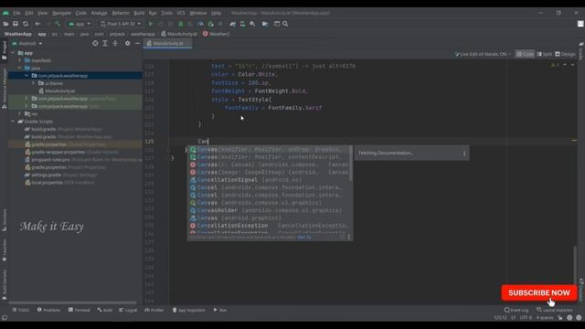Open the Profiler tool window
Viewport: 585px width, 329px height.
point(154,310)
